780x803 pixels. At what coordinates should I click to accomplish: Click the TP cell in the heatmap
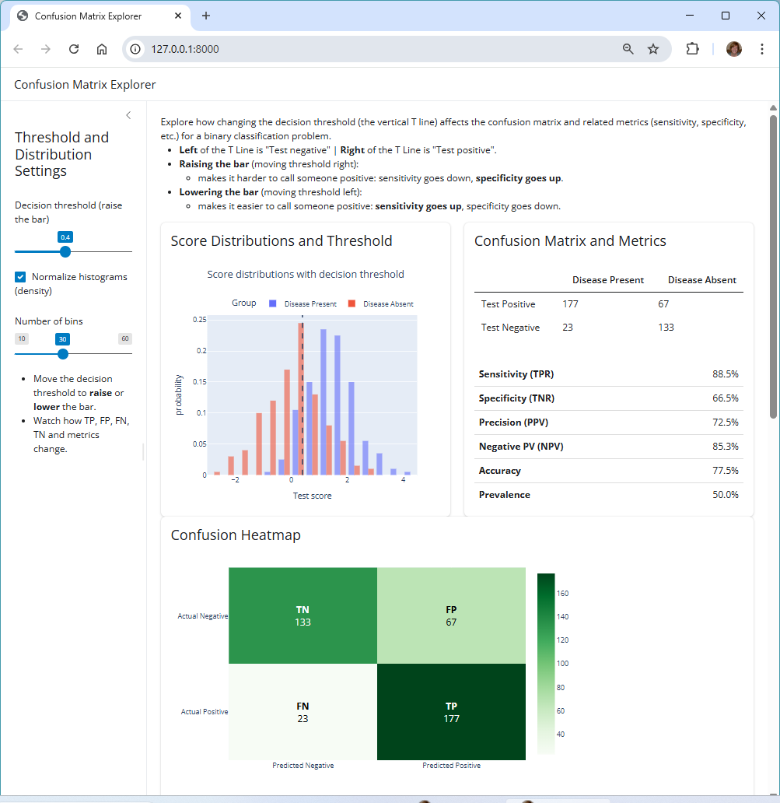pyautogui.click(x=451, y=711)
